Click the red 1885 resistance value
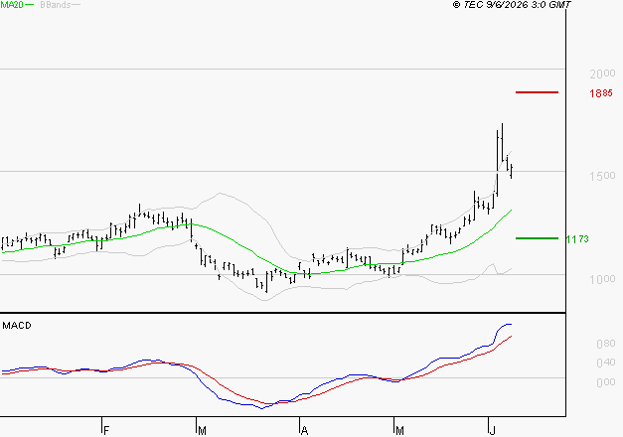Screen dimensions: 623x437 click(x=601, y=93)
